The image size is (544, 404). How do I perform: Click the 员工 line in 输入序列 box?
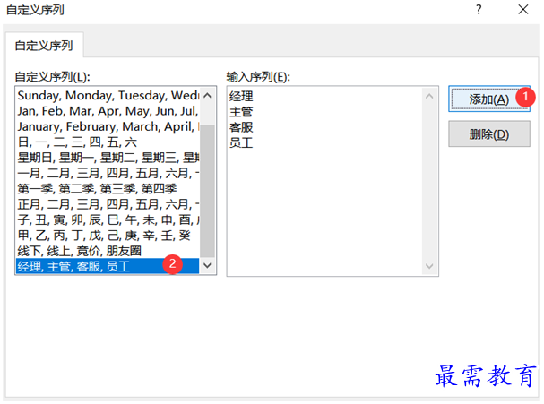(x=241, y=142)
